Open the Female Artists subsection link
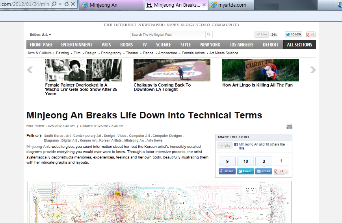 193,53
